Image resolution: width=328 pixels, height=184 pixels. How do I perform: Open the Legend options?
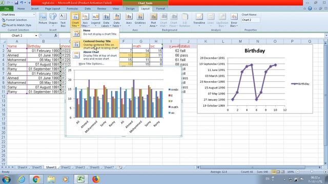click(96, 20)
